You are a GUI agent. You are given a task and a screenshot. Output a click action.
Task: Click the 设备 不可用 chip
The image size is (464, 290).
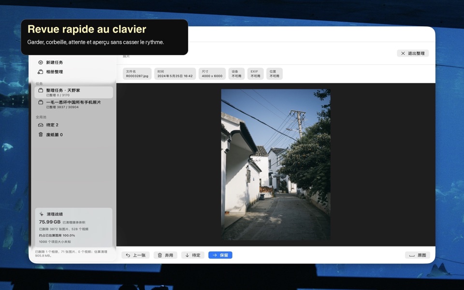[236, 73]
